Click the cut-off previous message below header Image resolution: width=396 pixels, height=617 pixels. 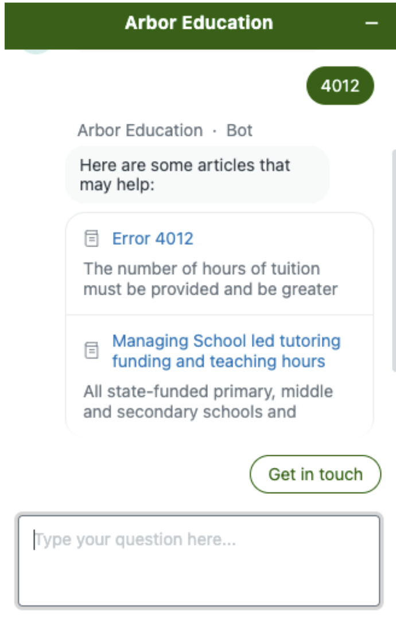coord(197,51)
